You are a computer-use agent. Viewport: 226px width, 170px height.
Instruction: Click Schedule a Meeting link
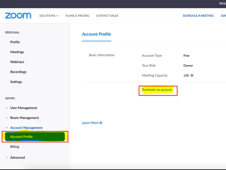tap(198, 16)
